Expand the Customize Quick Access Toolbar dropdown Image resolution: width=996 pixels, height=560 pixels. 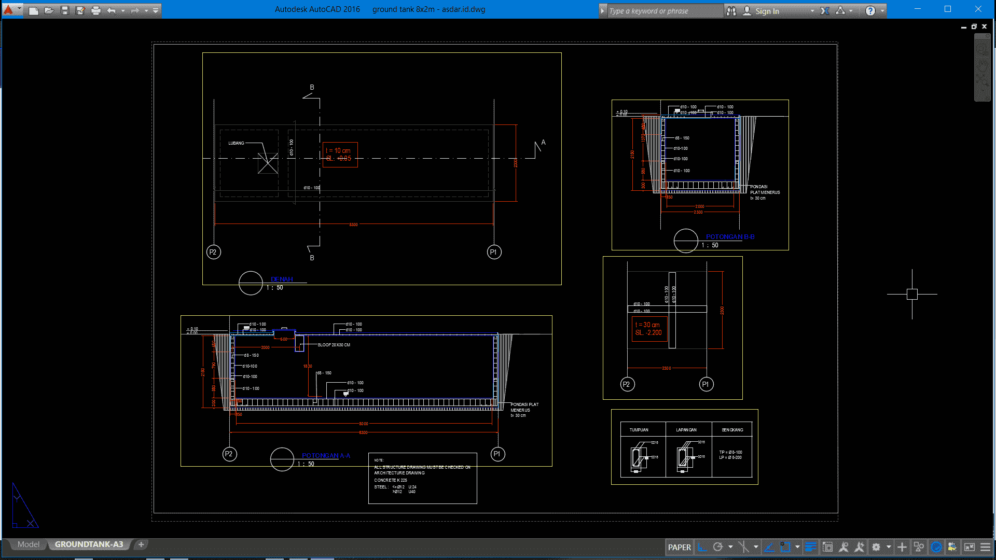(156, 10)
